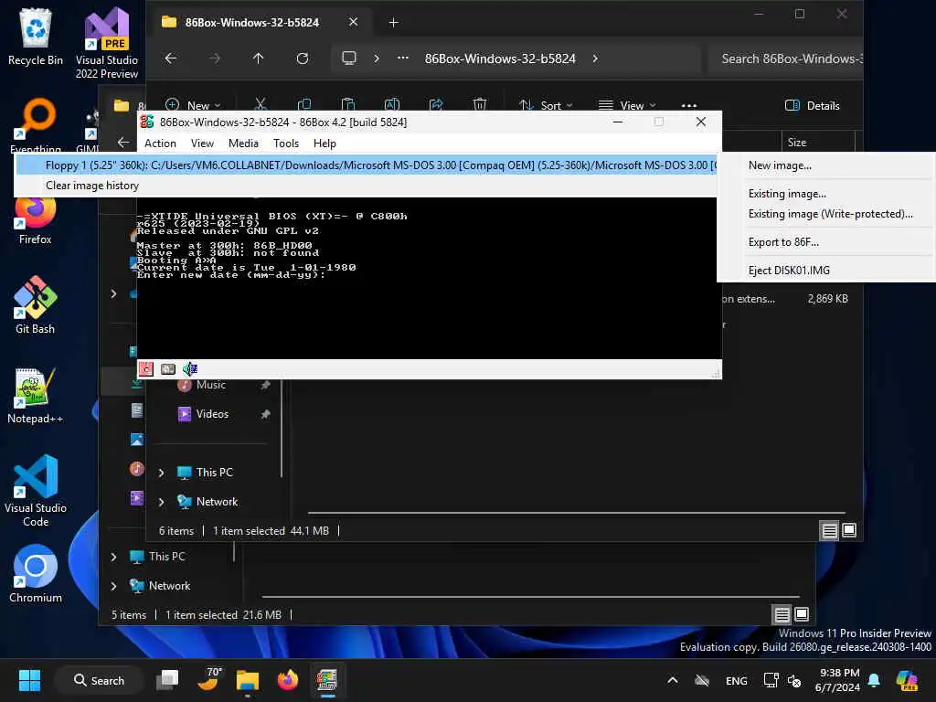Switch back Explorer window to details view
Viewport: 936px width, 702px height.
[x=782, y=614]
